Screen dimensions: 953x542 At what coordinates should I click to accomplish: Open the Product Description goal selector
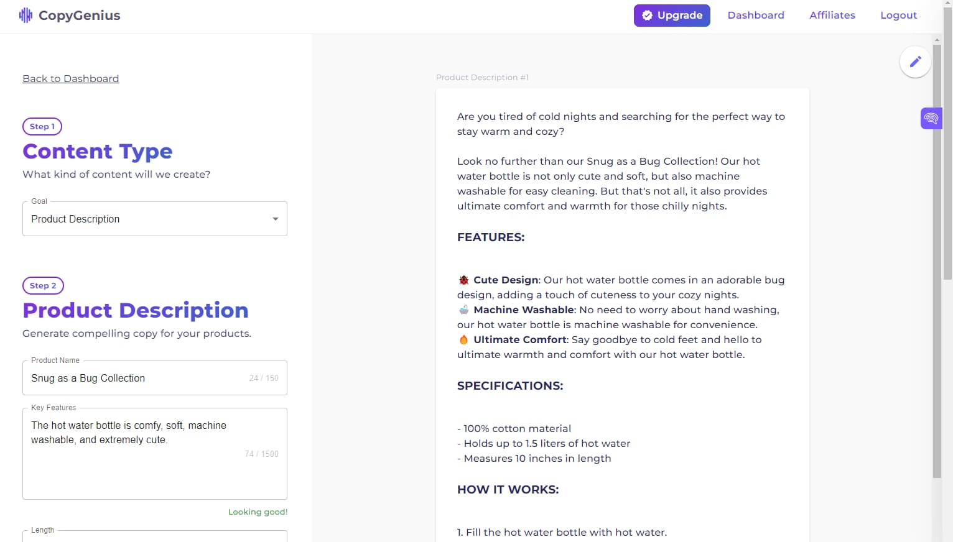pos(154,219)
